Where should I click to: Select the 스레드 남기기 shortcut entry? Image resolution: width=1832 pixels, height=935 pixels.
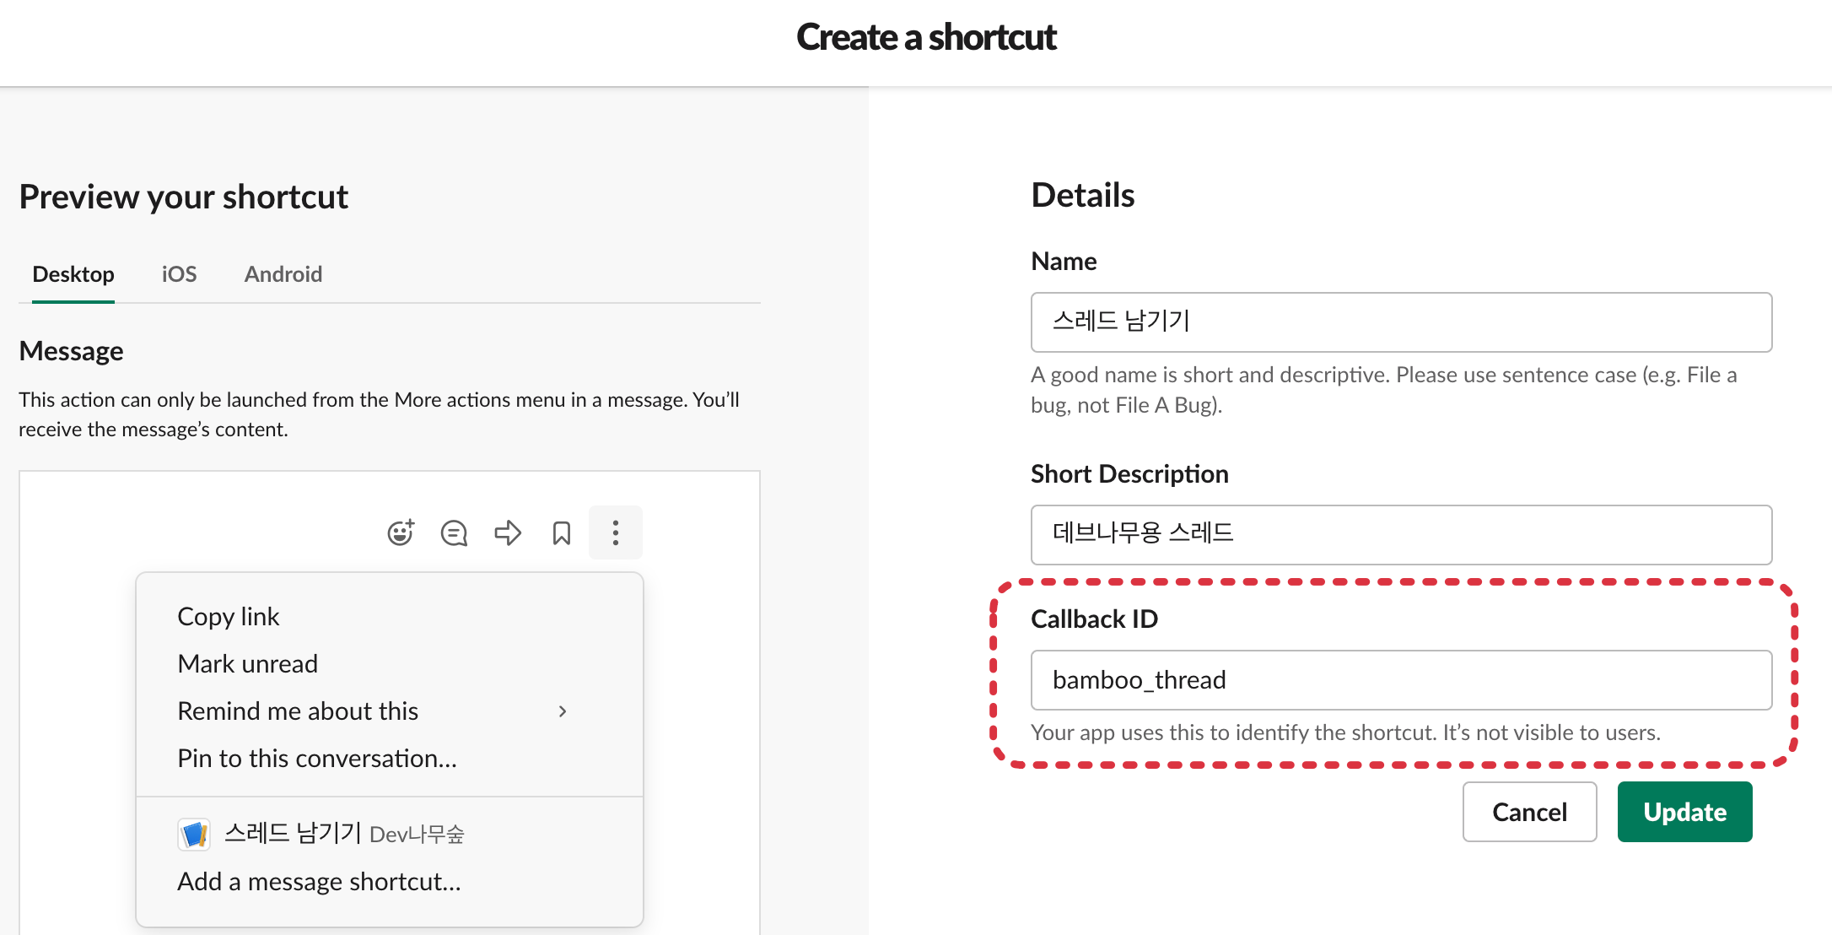(x=294, y=834)
